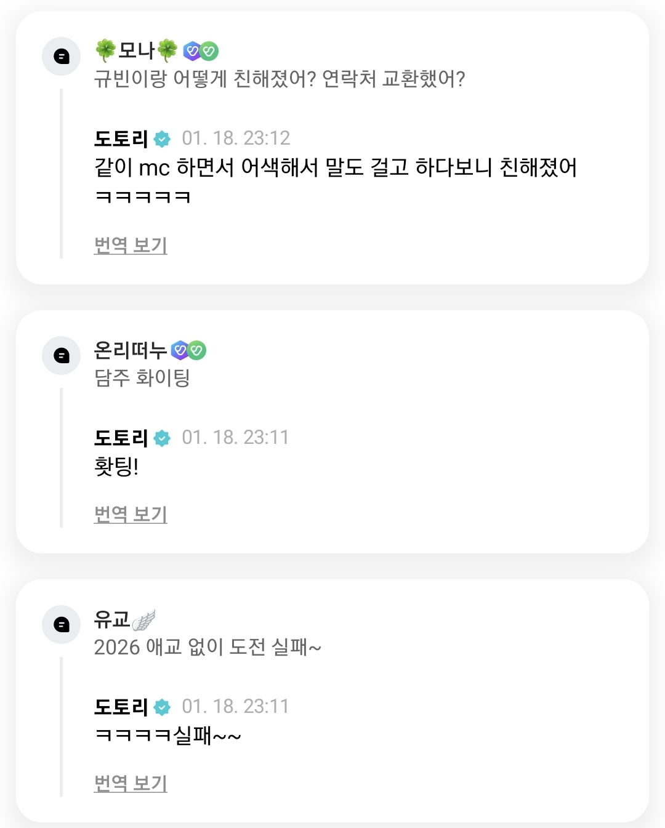This screenshot has width=665, height=828.
Task: Open artist 도토리's name on the 23:12 reply
Action: point(121,139)
